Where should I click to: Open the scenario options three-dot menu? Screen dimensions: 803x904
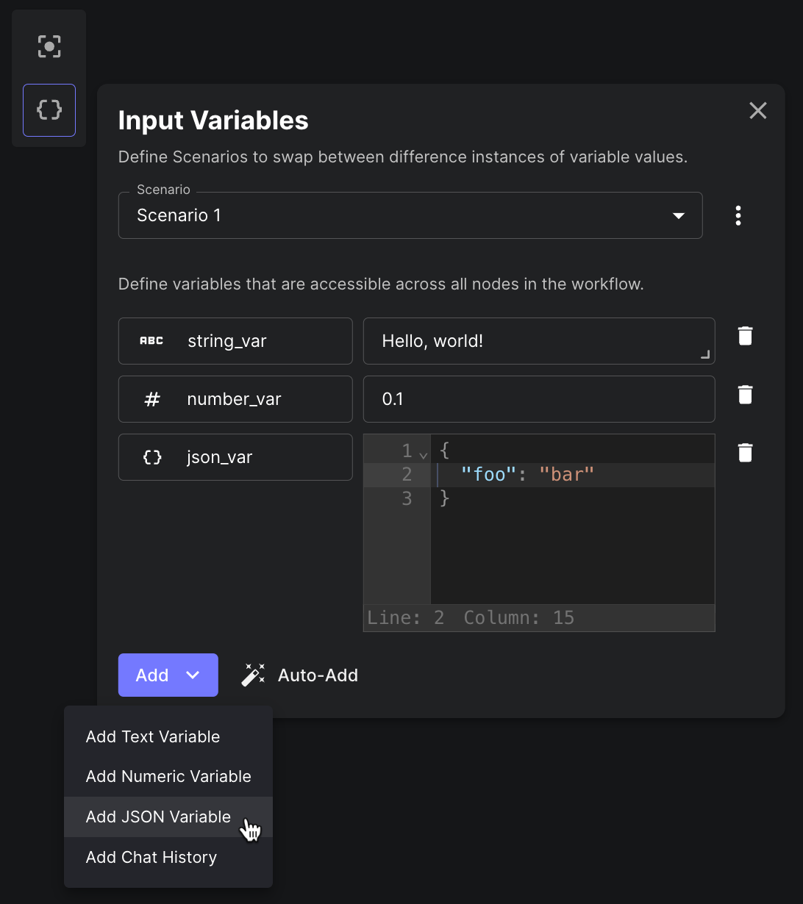tap(738, 215)
